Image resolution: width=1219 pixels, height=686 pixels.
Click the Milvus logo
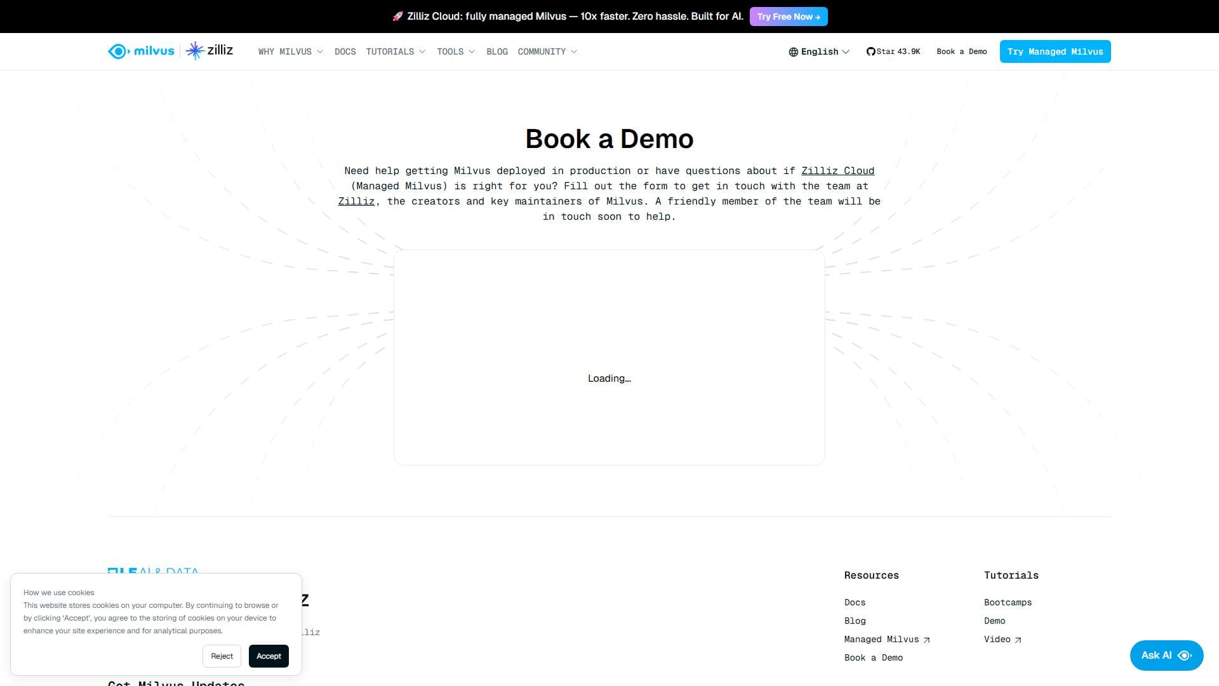pos(141,51)
